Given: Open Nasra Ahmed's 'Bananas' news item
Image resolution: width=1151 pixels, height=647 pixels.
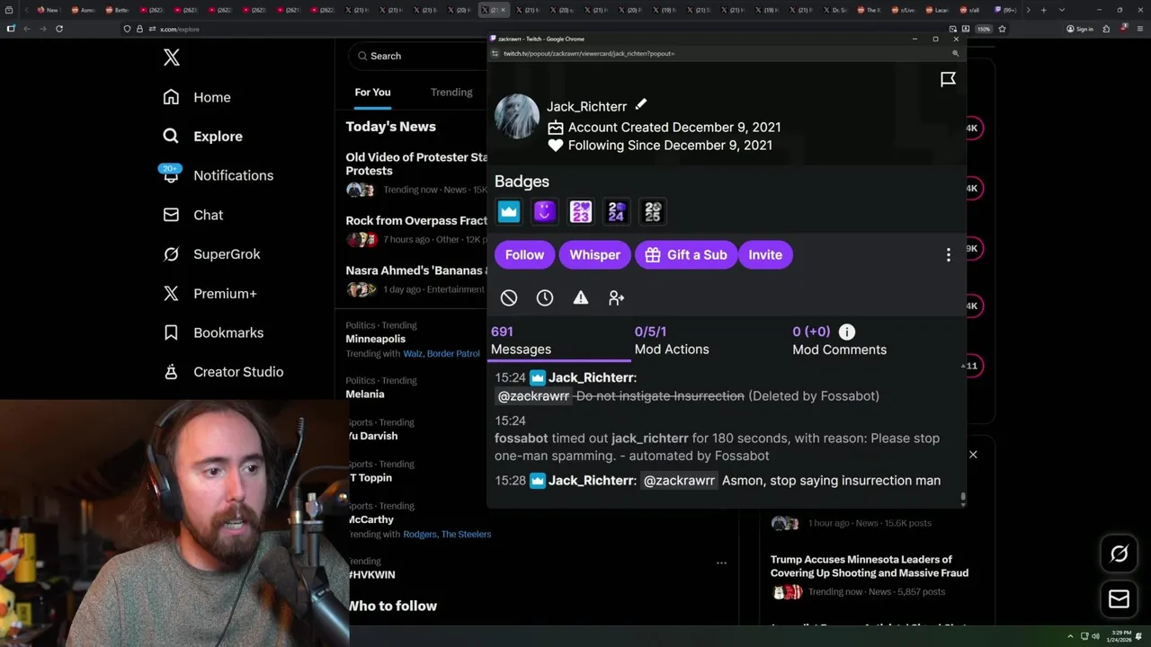Looking at the screenshot, I should point(416,270).
